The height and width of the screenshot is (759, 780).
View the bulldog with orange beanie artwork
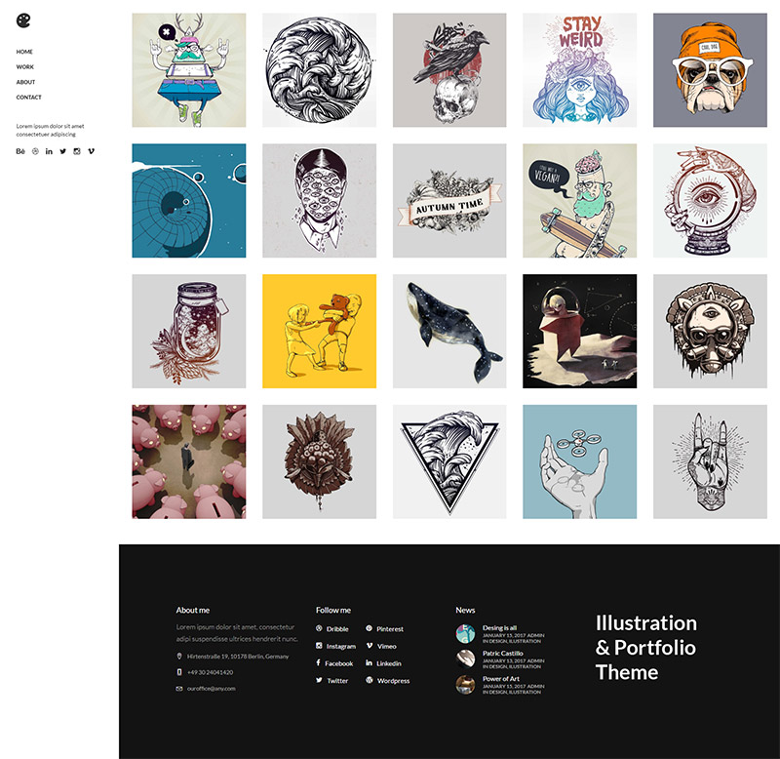pos(710,70)
